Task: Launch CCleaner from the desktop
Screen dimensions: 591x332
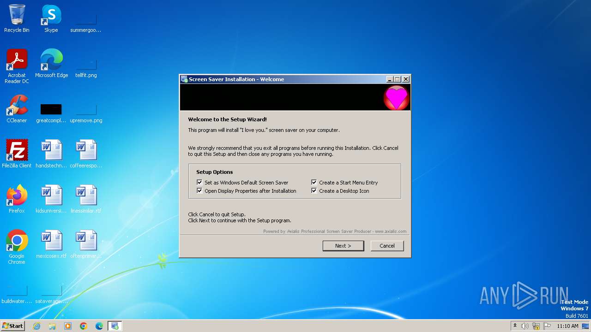Action: coord(17,109)
